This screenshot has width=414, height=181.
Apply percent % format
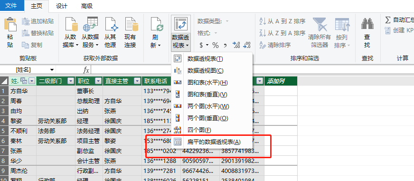point(216,45)
